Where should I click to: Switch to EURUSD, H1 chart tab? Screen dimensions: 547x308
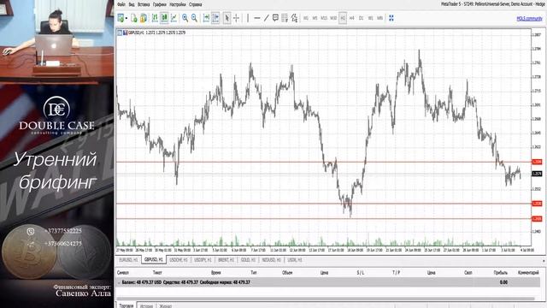pos(129,260)
